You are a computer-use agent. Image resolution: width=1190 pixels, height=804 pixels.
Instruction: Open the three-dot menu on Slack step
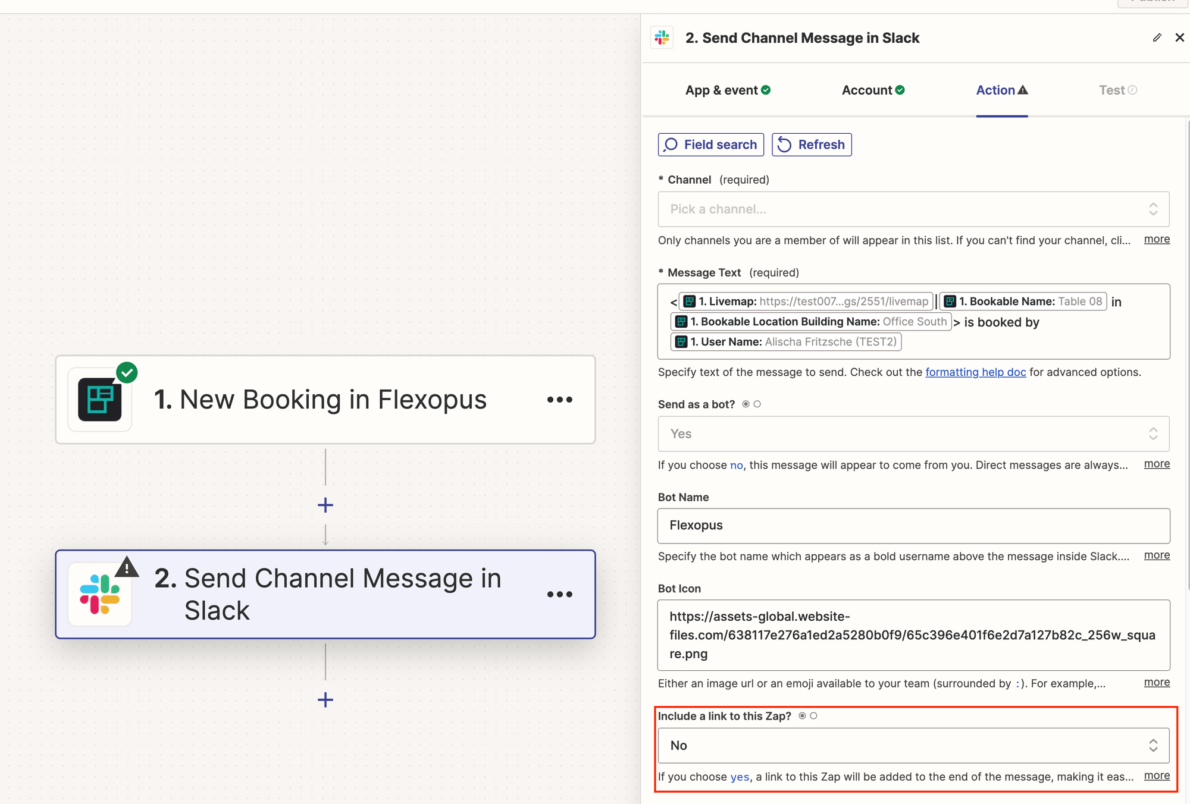pyautogui.click(x=559, y=594)
